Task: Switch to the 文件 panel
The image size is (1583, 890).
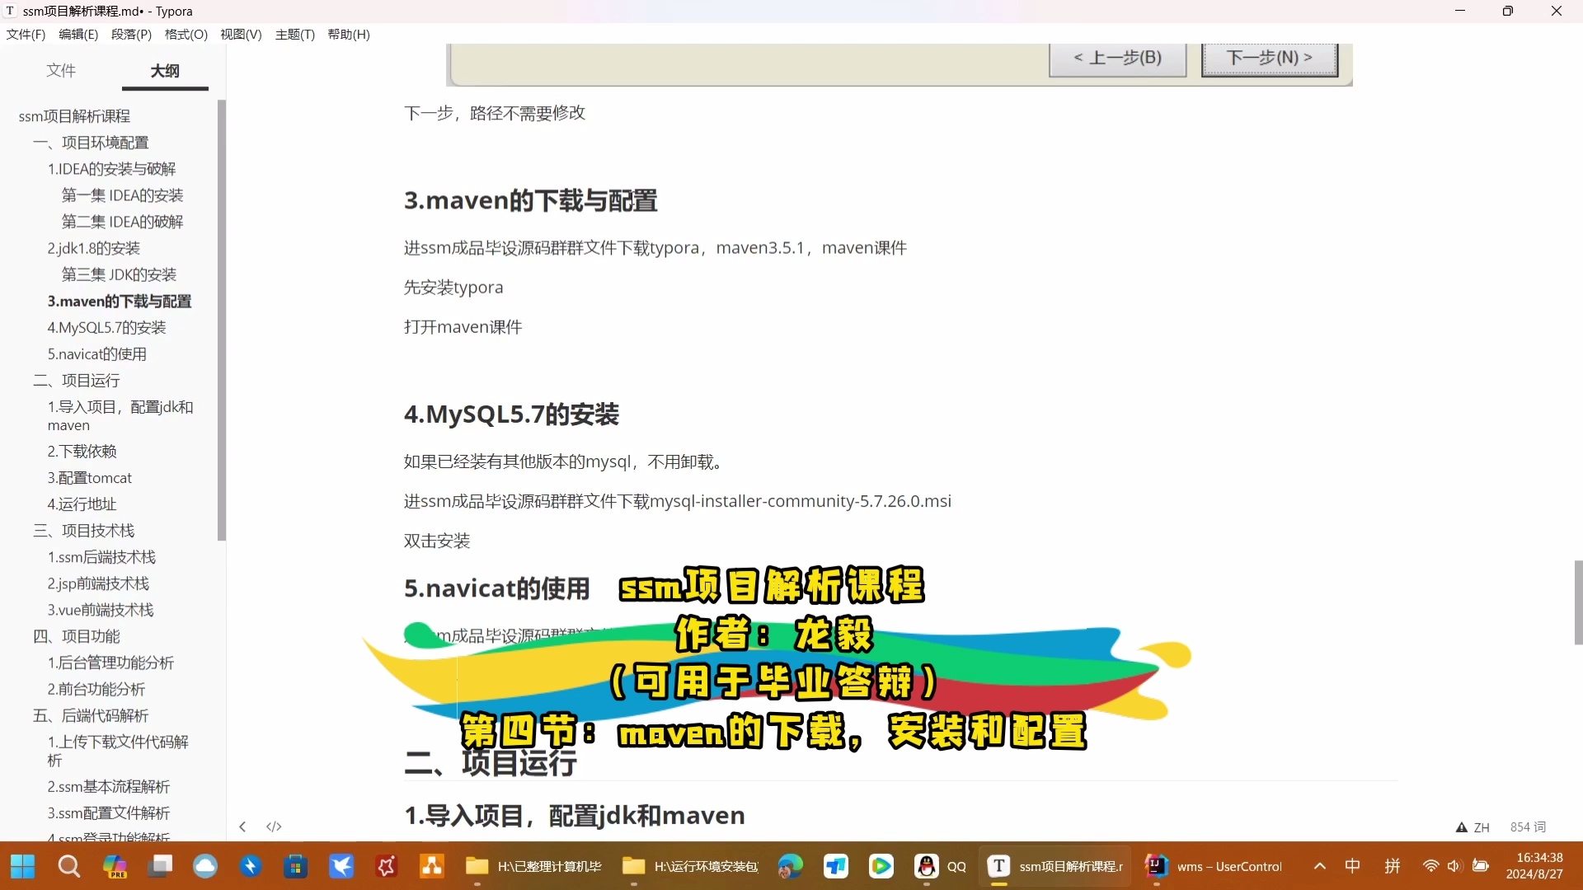Action: tap(60, 71)
